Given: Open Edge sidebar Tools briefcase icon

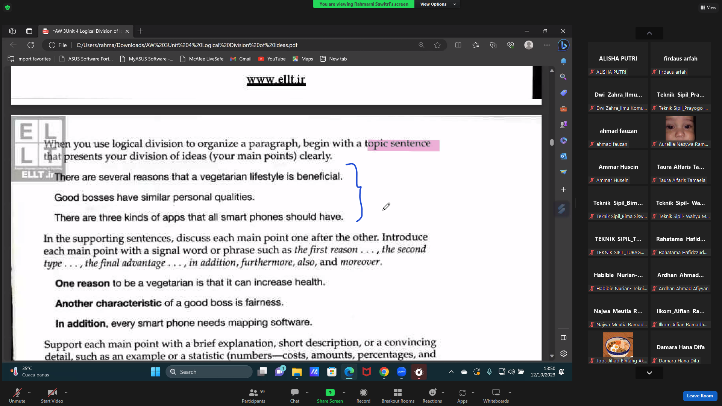Looking at the screenshot, I should (x=563, y=109).
